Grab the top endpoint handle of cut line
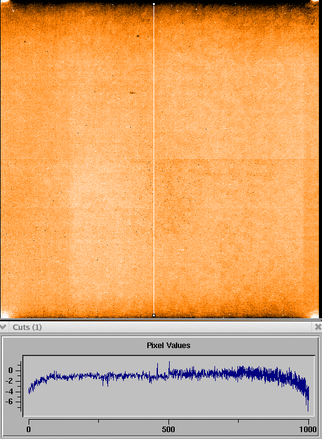 tap(154, 4)
